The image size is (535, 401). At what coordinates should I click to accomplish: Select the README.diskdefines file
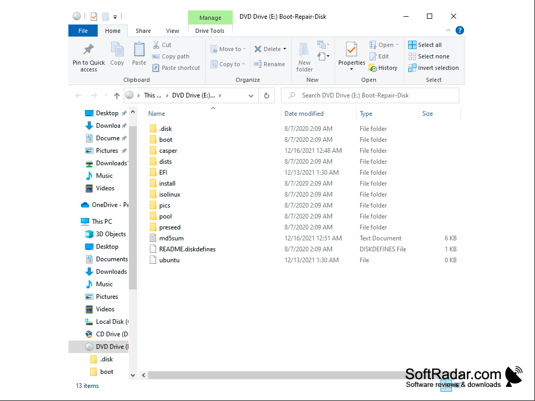coord(183,249)
